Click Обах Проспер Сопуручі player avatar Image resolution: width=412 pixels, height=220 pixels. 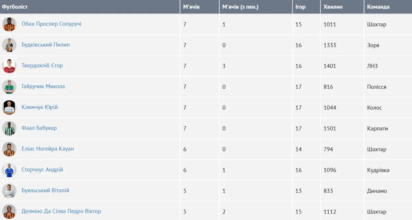pos(9,24)
